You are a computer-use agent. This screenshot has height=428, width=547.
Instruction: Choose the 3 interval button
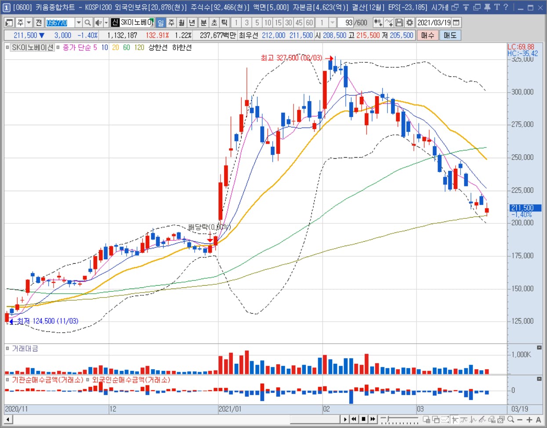point(246,22)
